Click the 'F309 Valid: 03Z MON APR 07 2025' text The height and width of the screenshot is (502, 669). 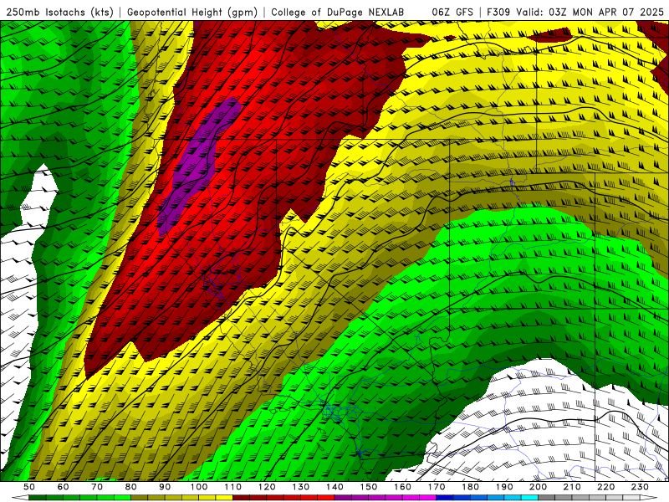pos(575,12)
